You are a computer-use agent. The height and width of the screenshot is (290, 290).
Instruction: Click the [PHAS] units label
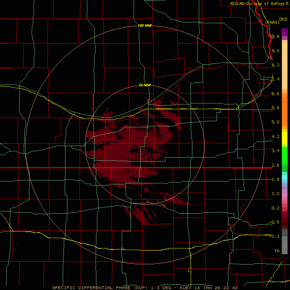(272, 22)
